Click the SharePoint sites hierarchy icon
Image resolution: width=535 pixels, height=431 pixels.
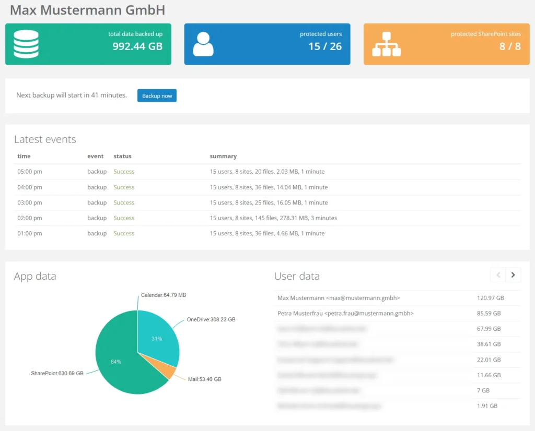(x=386, y=44)
